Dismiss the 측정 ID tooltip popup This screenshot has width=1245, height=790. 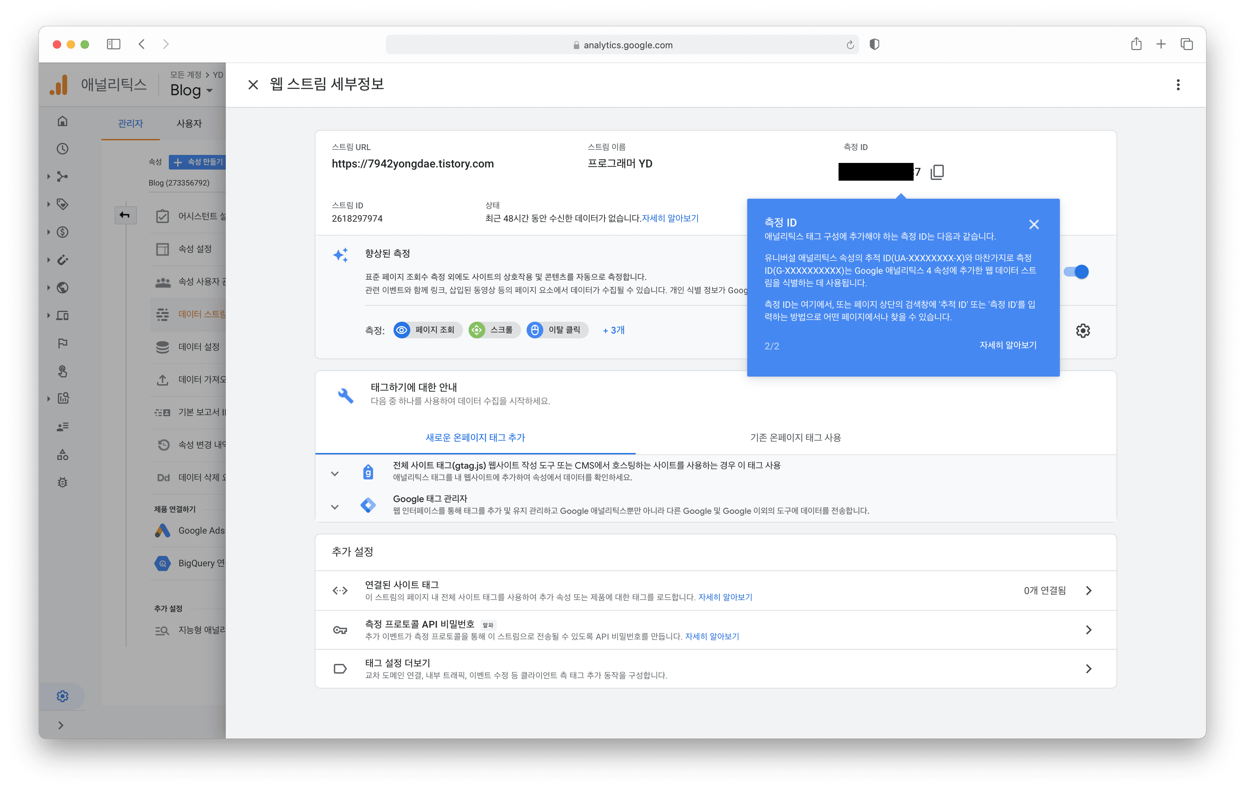coord(1033,224)
